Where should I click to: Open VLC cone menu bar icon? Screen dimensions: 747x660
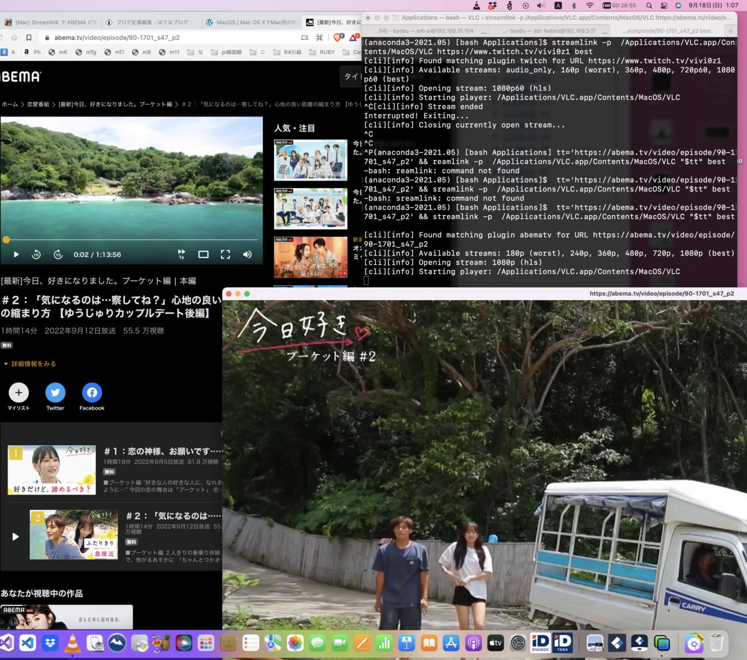[x=476, y=5]
